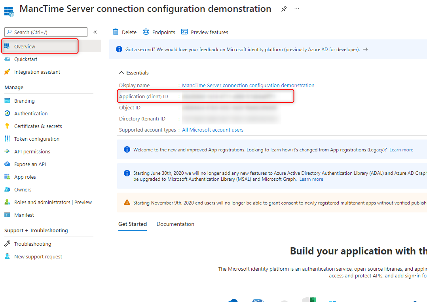427x302 pixels.
Task: Open the more options ellipsis in header
Action: pos(297,9)
